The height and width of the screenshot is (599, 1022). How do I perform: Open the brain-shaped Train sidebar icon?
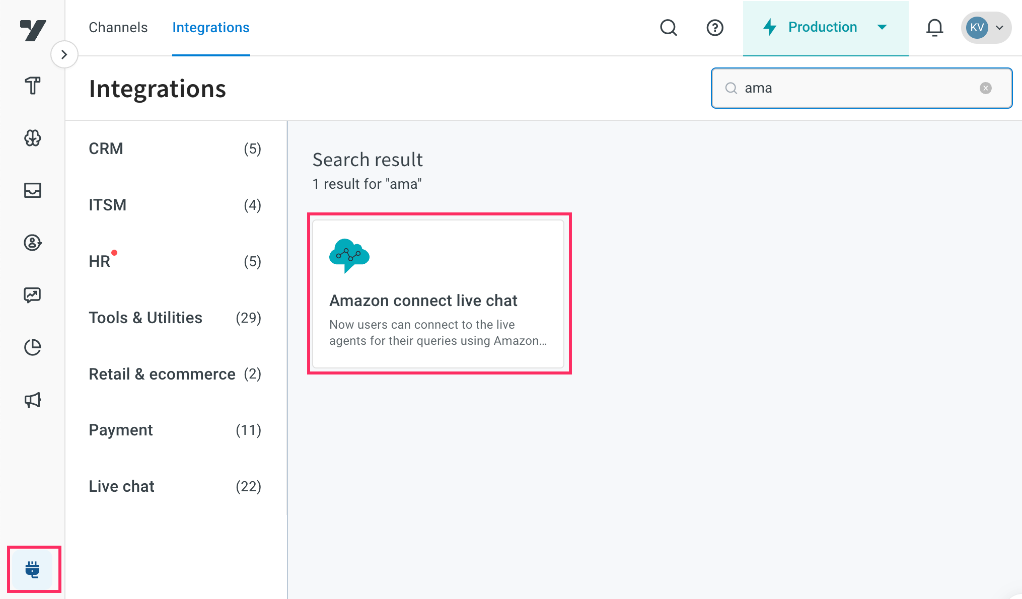point(33,138)
